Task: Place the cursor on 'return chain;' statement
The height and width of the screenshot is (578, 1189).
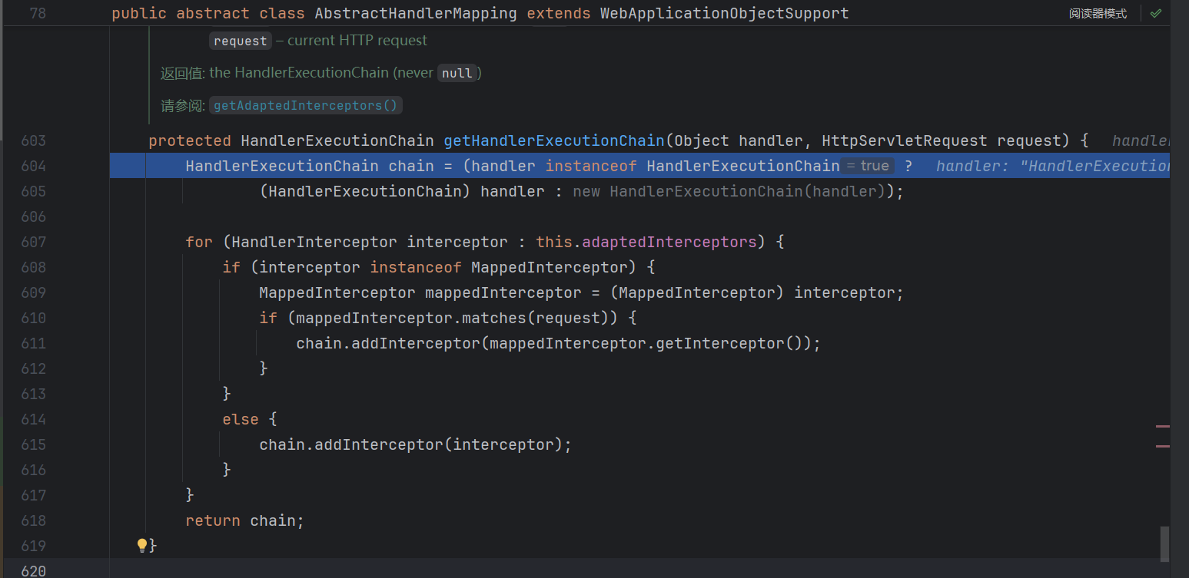Action: coord(244,520)
